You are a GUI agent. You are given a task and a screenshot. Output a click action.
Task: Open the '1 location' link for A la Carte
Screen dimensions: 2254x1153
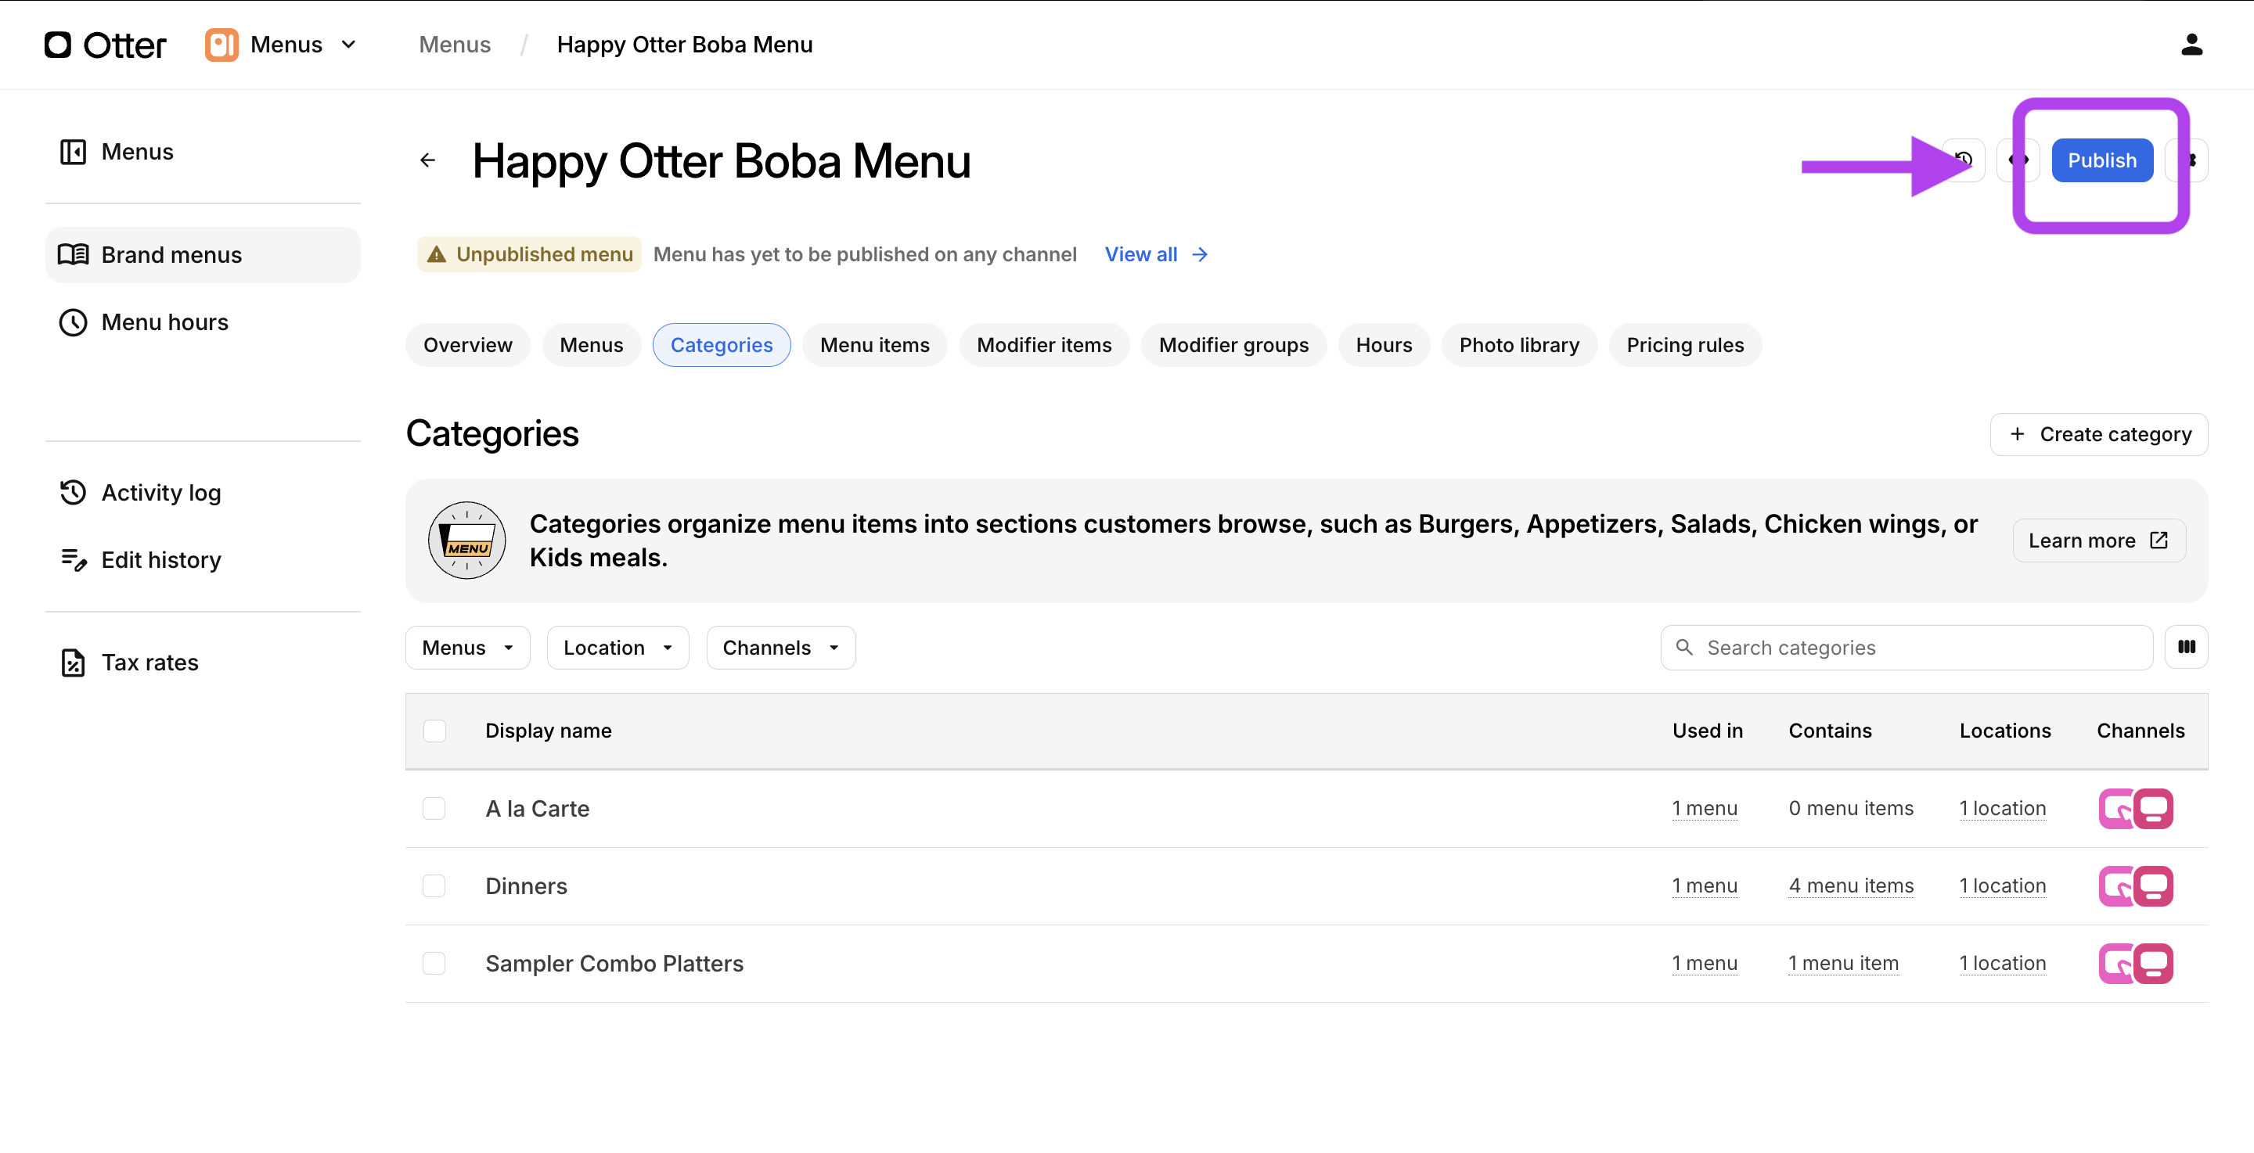[2003, 808]
